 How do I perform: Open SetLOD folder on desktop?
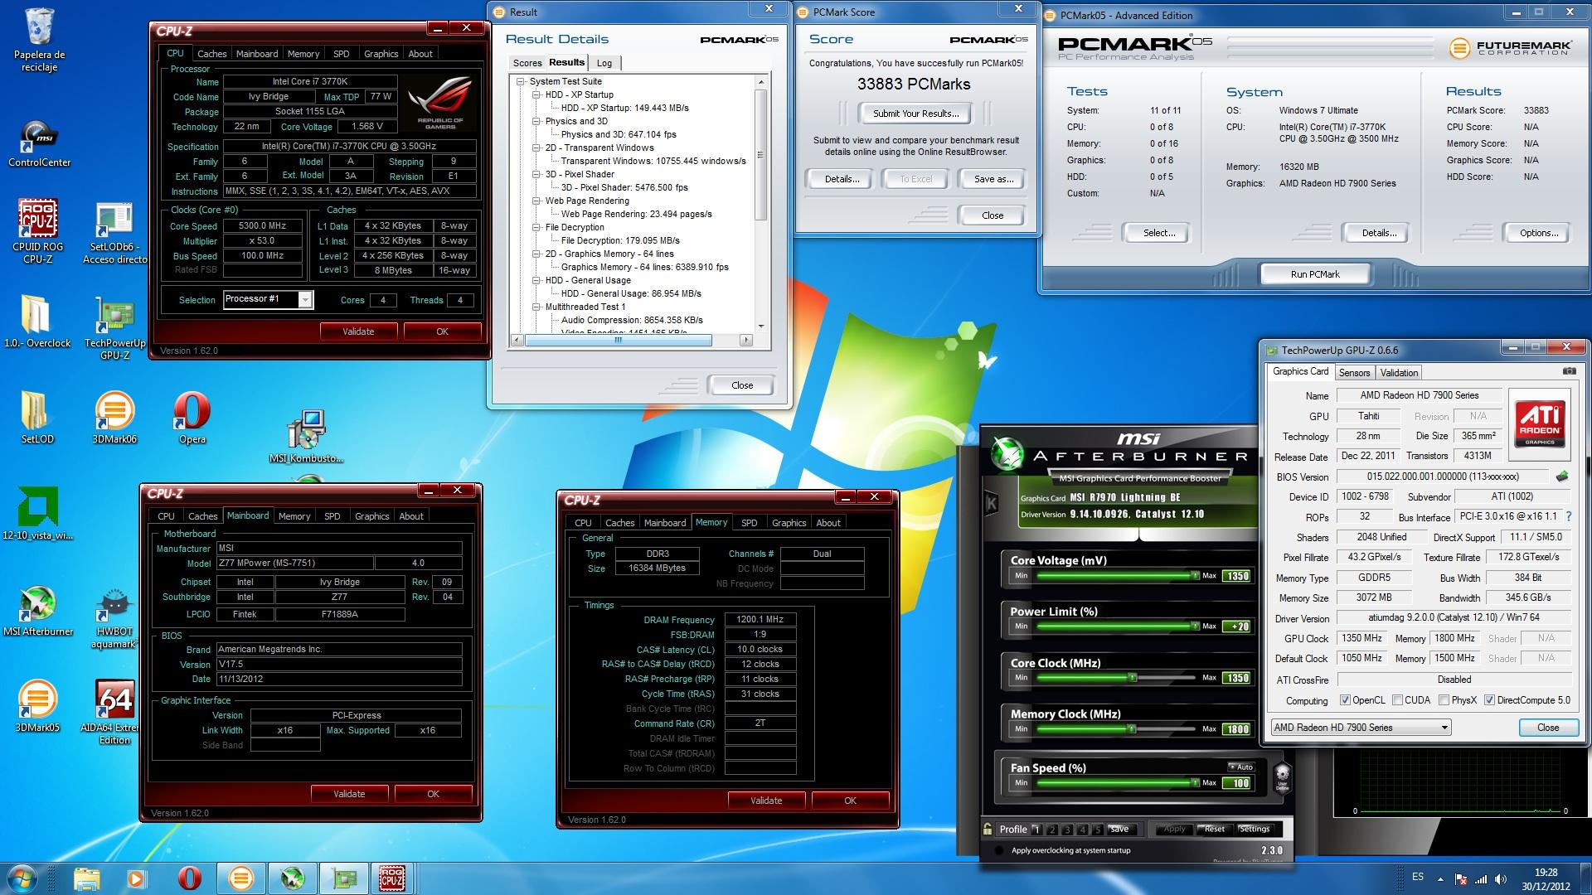(x=37, y=418)
